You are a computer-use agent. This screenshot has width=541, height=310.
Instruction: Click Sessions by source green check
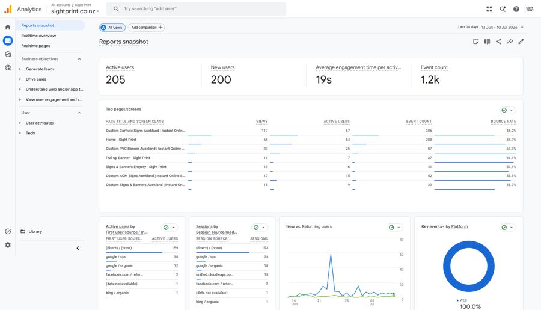[x=256, y=228]
